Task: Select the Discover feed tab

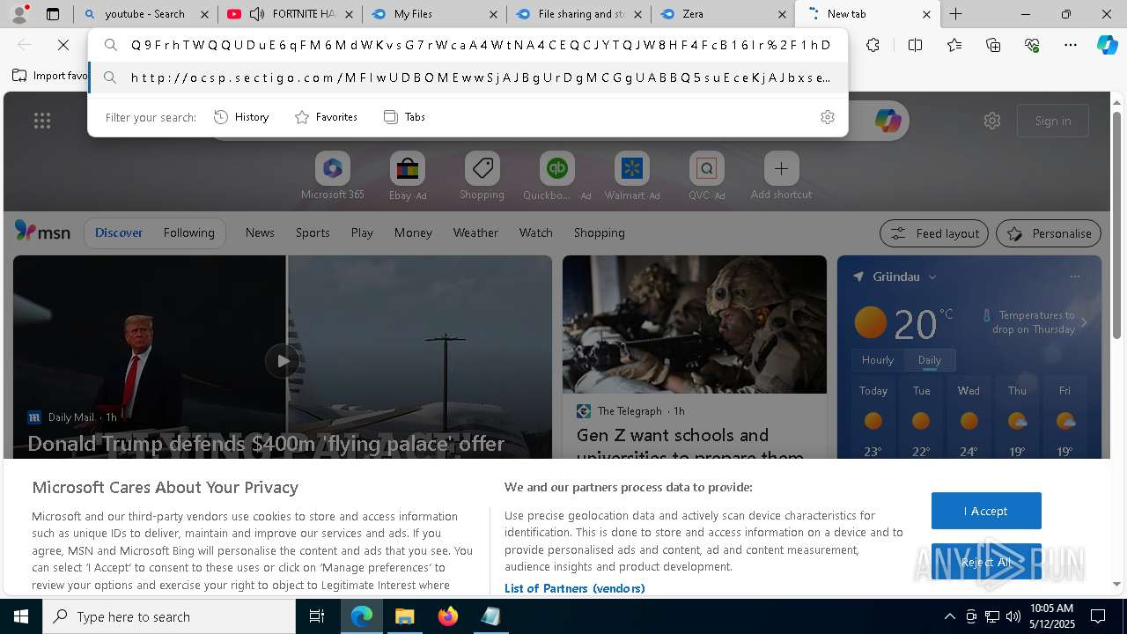Action: [119, 232]
